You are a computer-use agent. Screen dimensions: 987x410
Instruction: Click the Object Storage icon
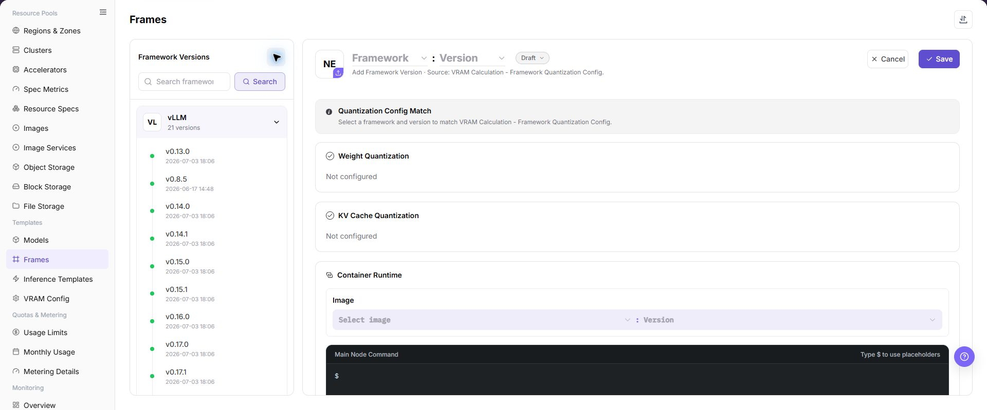pos(16,167)
